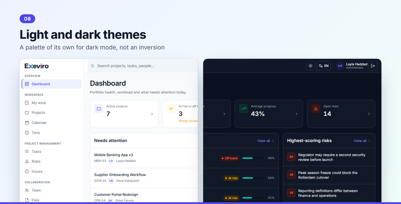The image size is (401, 204).
Task: Click the 45% progress bar
Action: pos(253,198)
